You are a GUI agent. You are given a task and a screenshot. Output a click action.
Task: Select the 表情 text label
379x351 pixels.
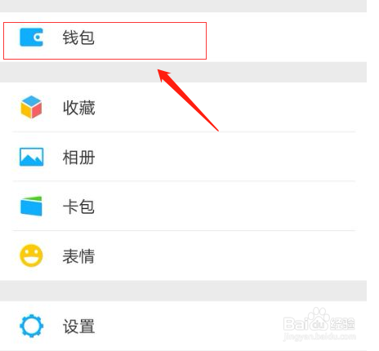[78, 256]
